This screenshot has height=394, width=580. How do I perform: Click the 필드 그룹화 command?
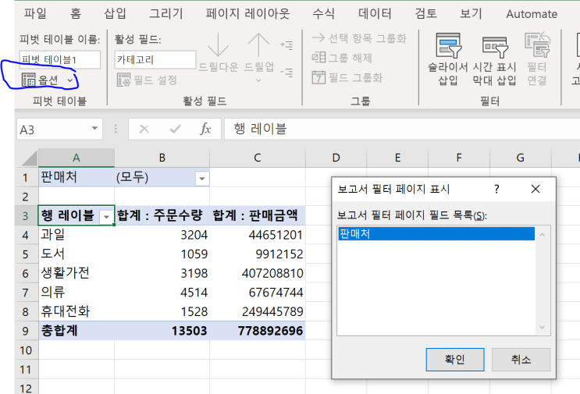point(347,77)
